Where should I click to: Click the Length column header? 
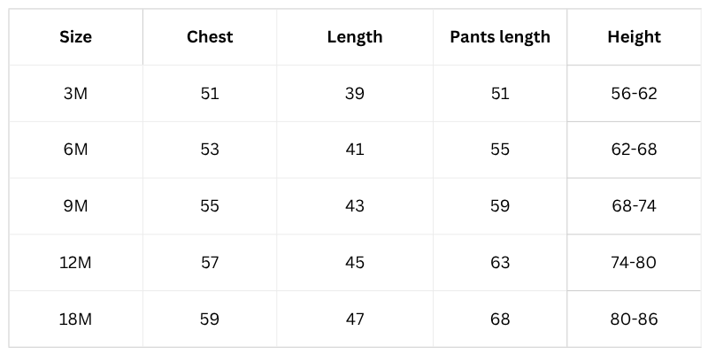coord(355,37)
